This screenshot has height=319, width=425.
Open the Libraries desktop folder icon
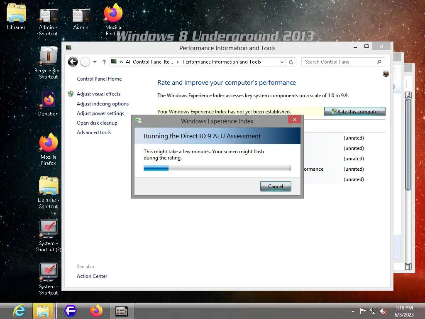tap(16, 16)
